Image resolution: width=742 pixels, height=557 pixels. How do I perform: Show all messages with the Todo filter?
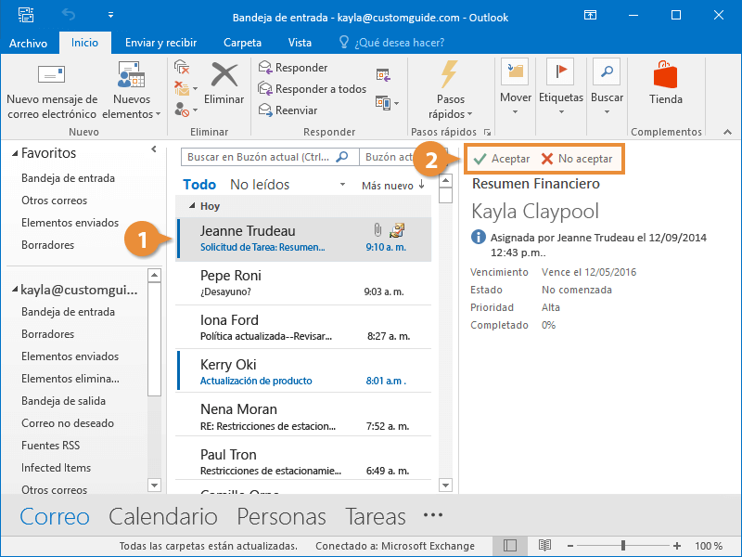[x=199, y=185]
